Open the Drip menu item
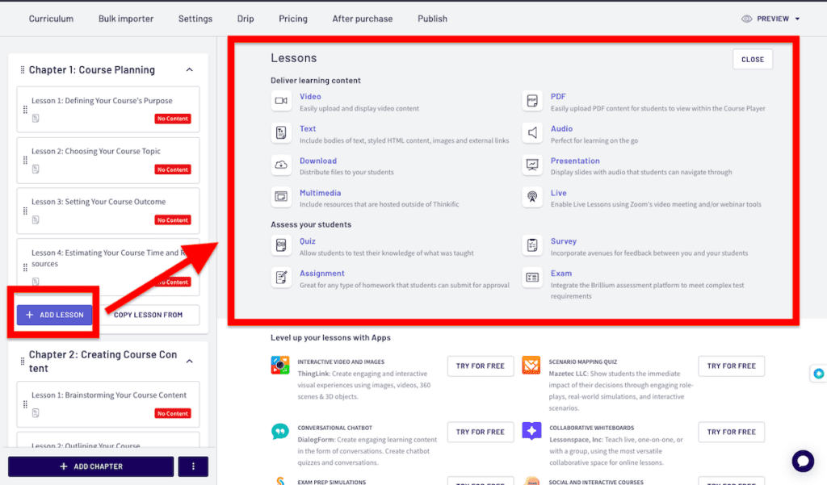 [246, 18]
